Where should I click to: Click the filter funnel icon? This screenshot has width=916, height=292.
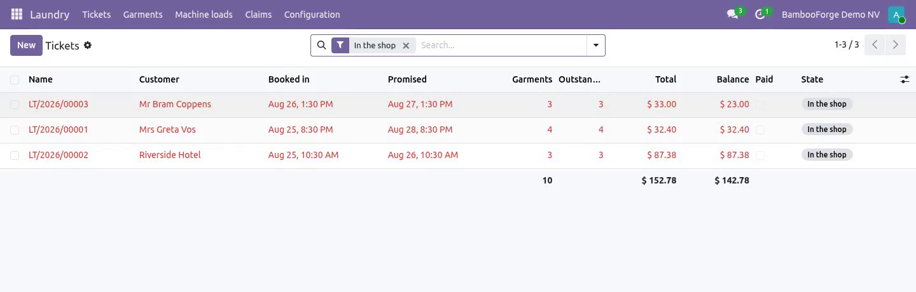coord(340,45)
